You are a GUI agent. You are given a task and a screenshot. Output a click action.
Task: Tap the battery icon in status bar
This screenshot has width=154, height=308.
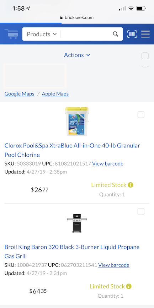point(141,9)
